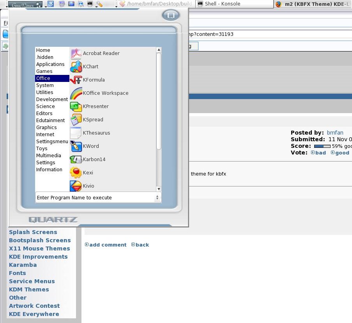Click scroll up arrow in application list
The image size is (352, 323).
159,50
